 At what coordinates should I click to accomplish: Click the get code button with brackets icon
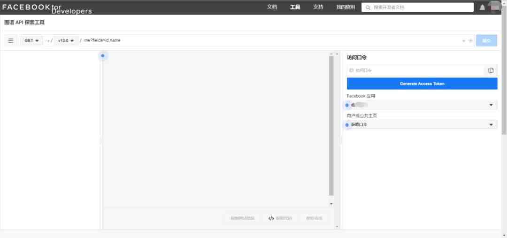click(280, 218)
